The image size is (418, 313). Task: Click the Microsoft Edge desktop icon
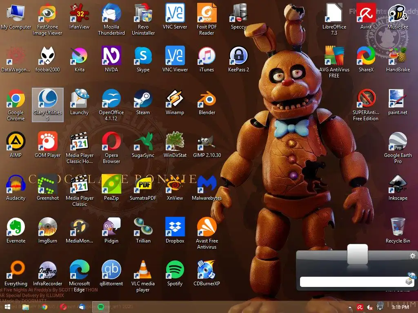tap(80, 277)
